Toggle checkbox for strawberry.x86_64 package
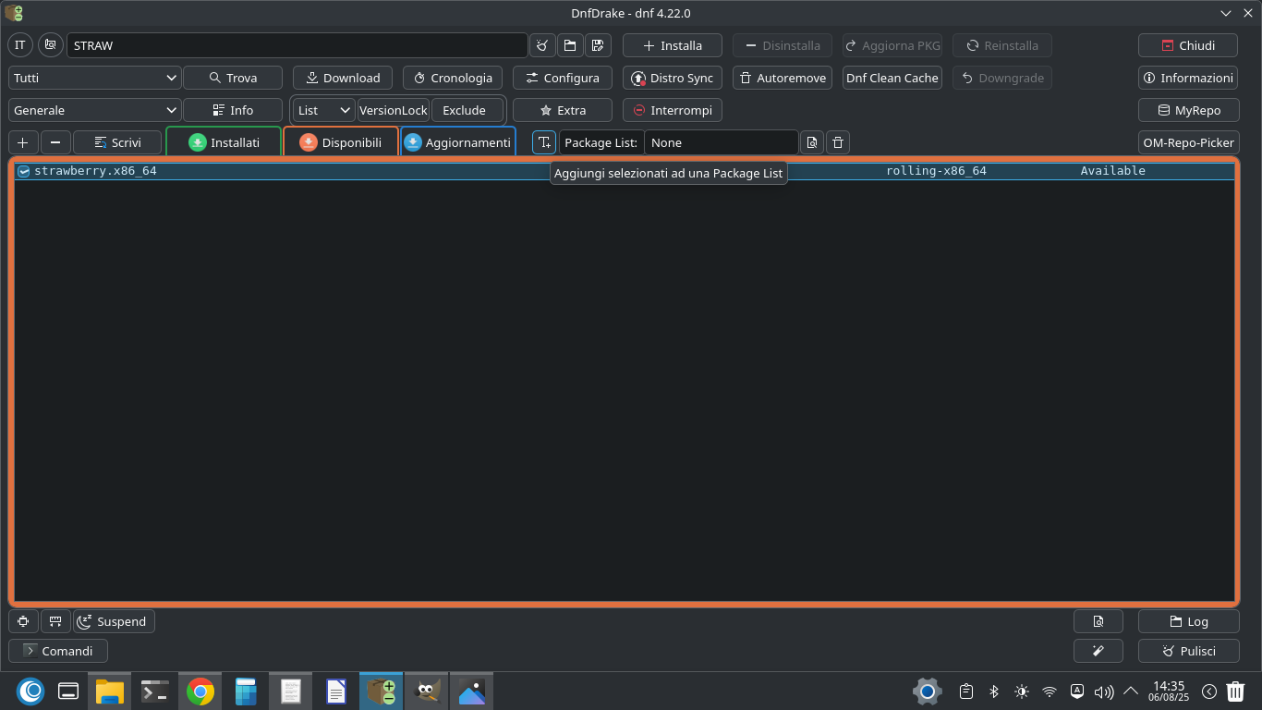Viewport: 1262px width, 710px height. click(24, 171)
